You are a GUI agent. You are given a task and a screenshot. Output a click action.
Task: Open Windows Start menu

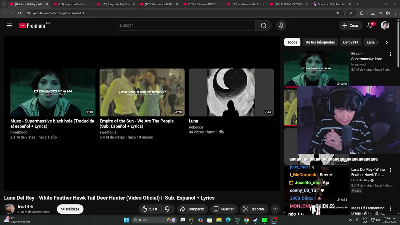click(x=126, y=220)
